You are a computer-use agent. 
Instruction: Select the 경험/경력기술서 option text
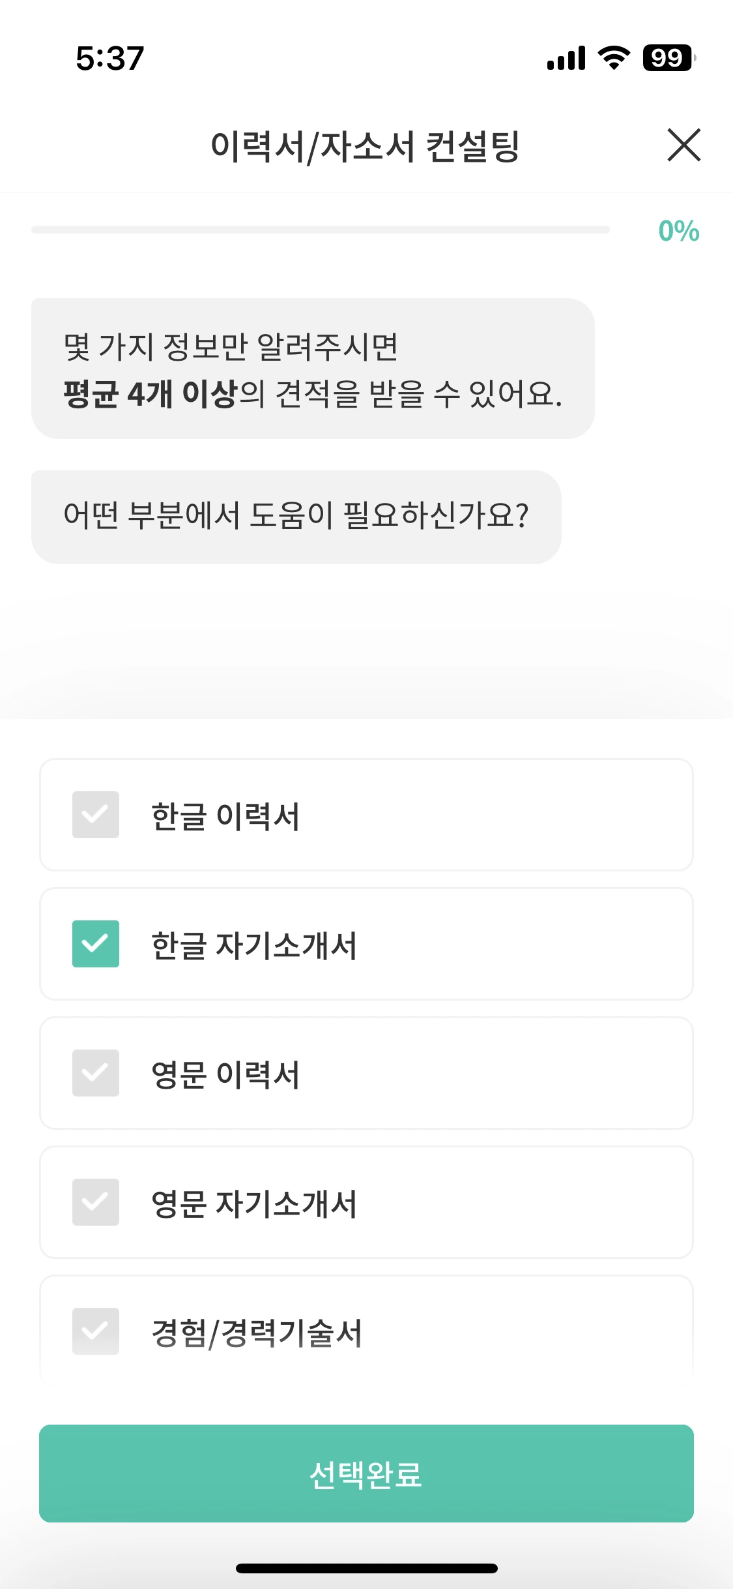click(257, 1333)
